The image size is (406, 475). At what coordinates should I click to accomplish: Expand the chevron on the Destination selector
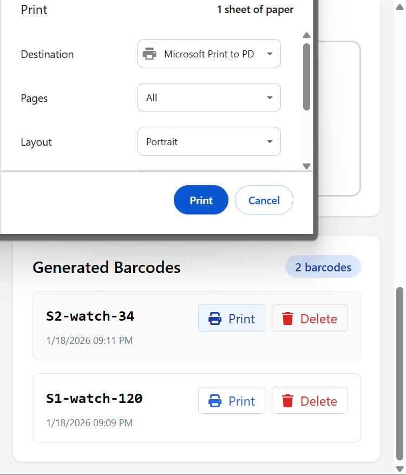[x=269, y=54]
